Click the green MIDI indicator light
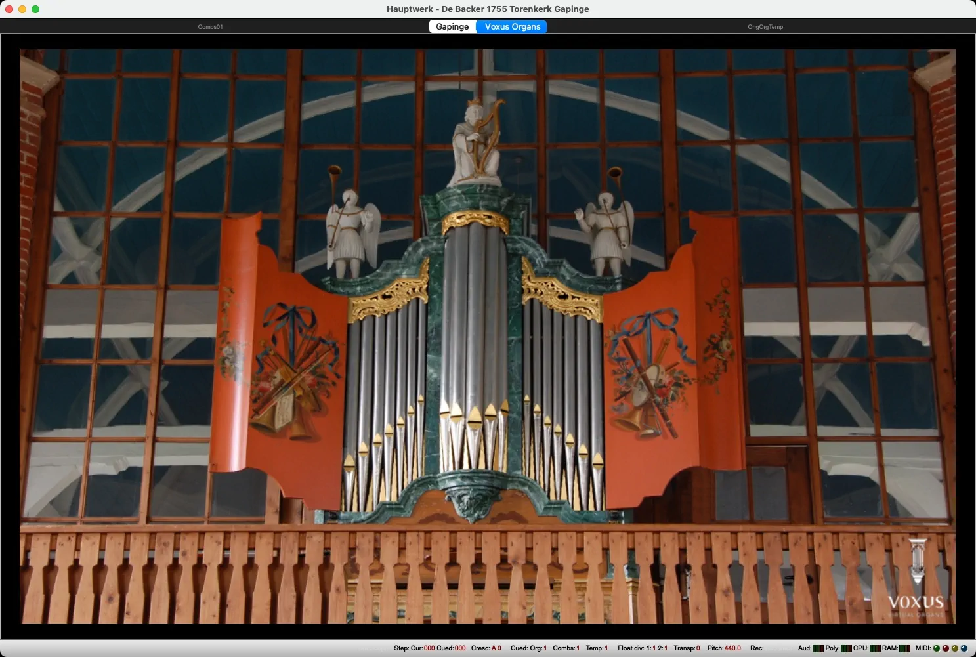This screenshot has width=976, height=657. click(x=936, y=648)
